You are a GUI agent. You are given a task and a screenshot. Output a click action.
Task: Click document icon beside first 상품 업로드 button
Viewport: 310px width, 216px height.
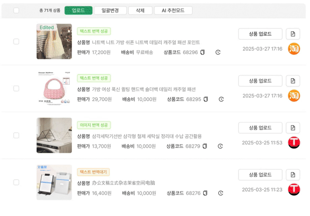pyautogui.click(x=293, y=34)
